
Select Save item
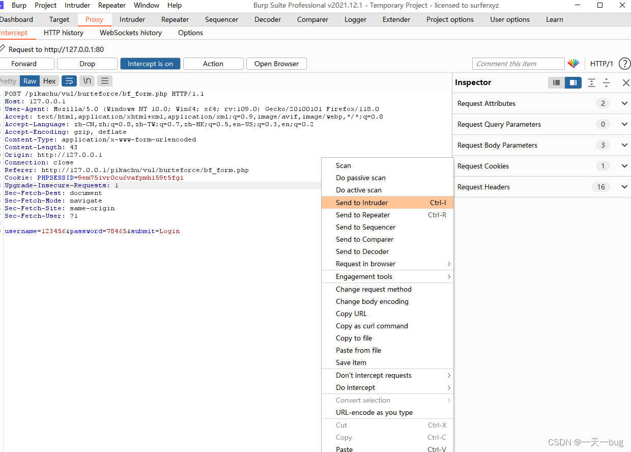[x=387, y=362]
